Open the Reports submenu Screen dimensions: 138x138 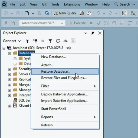(65, 117)
